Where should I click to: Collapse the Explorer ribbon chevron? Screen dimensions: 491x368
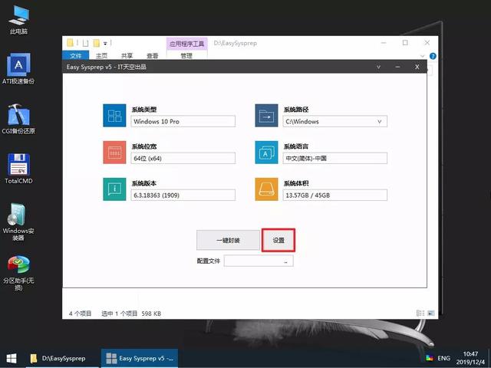click(423, 56)
